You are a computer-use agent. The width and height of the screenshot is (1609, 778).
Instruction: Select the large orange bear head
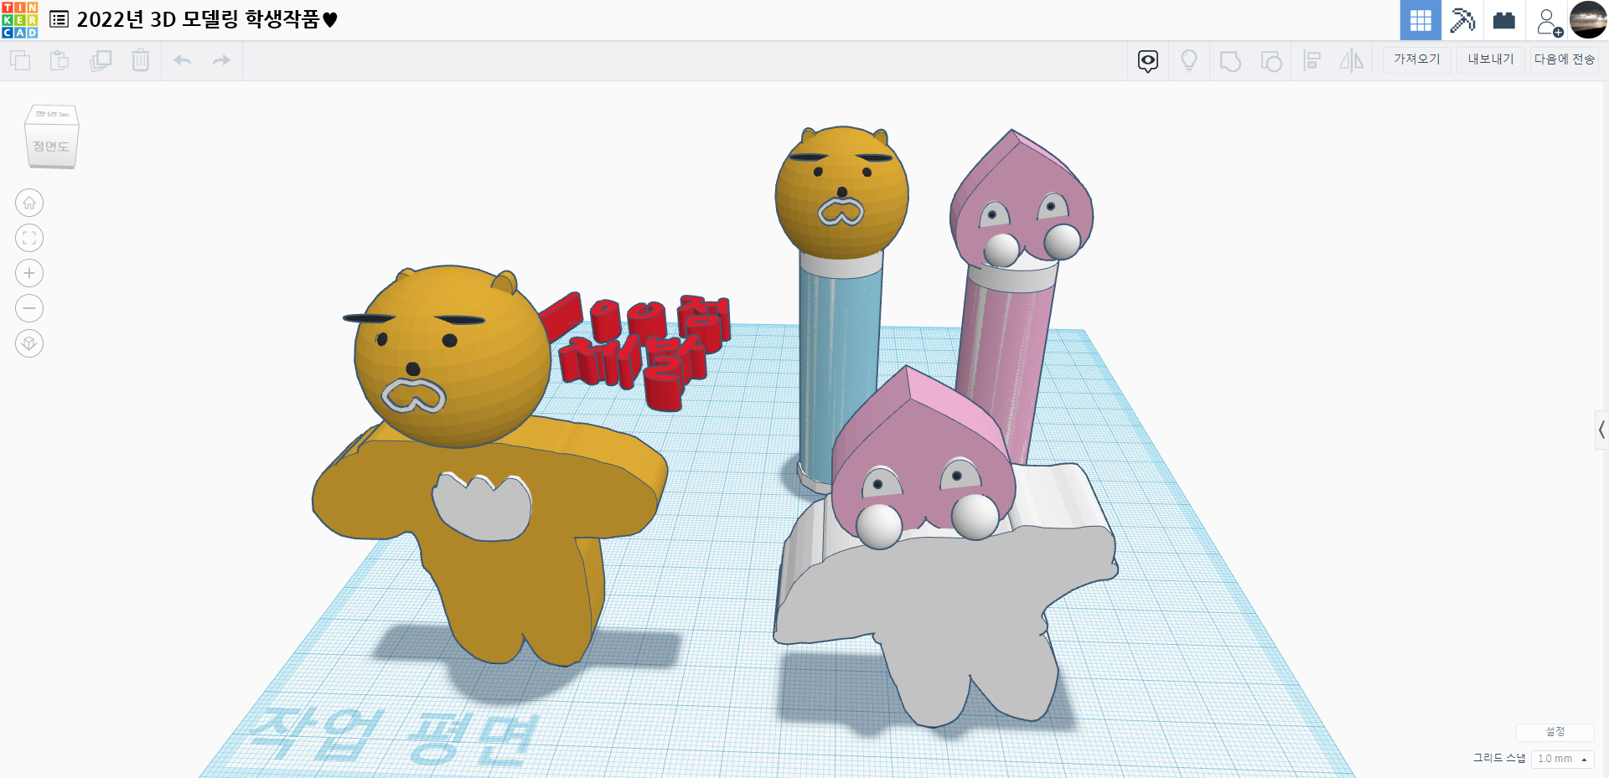(x=453, y=356)
